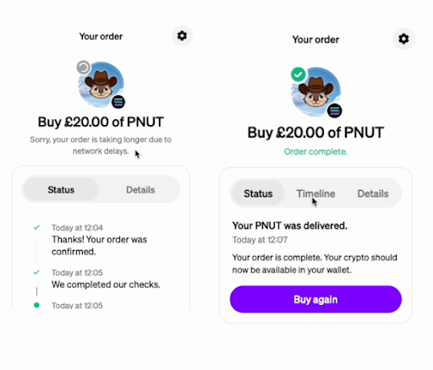Click the green order-complete checkmark badge
This screenshot has height=370, width=433.
tap(299, 74)
